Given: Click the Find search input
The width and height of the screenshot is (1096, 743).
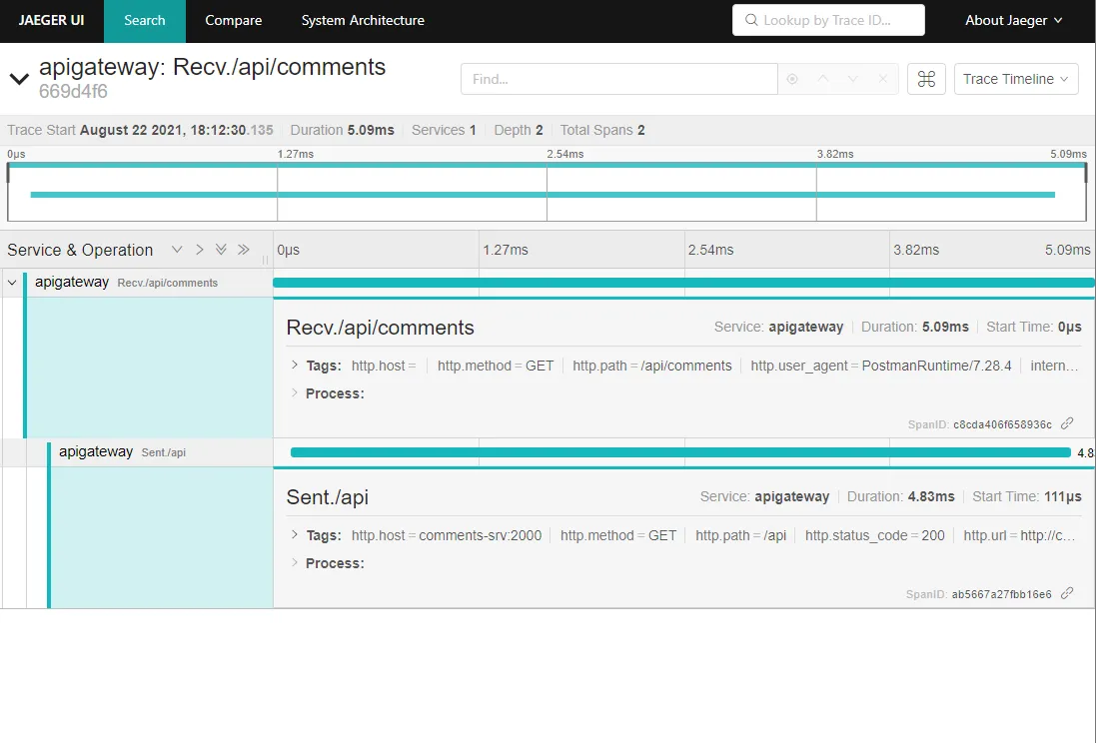Looking at the screenshot, I should [618, 79].
